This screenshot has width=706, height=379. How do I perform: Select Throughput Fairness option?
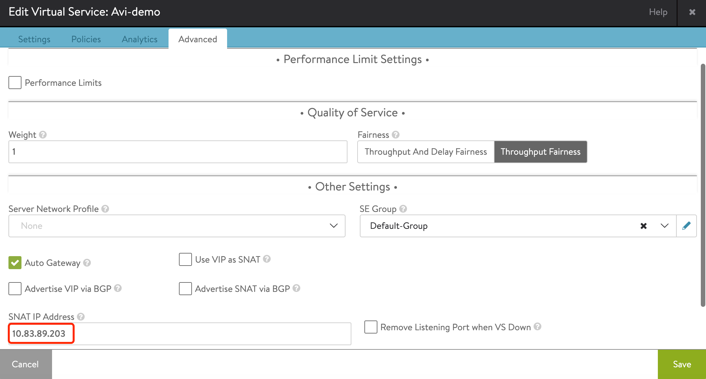pos(541,152)
